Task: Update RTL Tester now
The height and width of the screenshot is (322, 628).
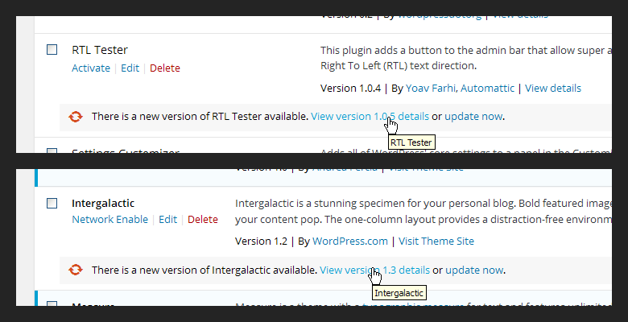Action: point(473,117)
